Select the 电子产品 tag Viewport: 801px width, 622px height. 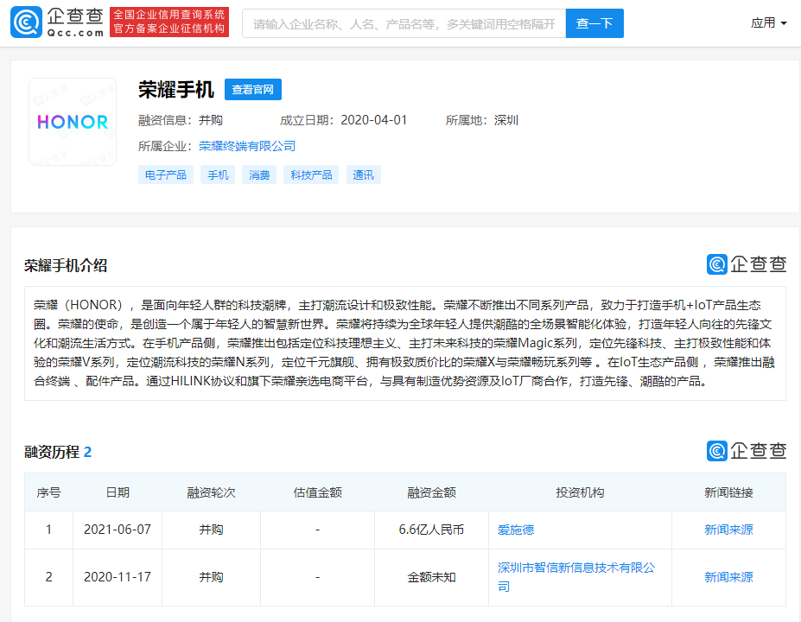click(166, 175)
